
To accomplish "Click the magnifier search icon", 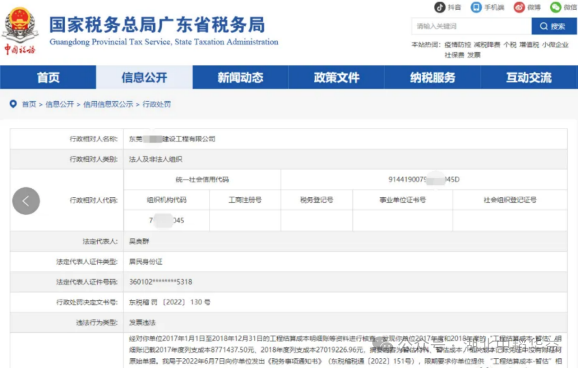I will (543, 26).
